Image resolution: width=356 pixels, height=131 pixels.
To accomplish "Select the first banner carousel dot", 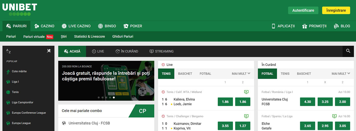I will pyautogui.click(x=99, y=97).
